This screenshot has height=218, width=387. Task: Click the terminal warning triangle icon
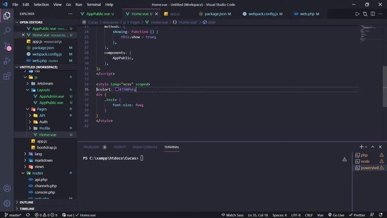344,160
